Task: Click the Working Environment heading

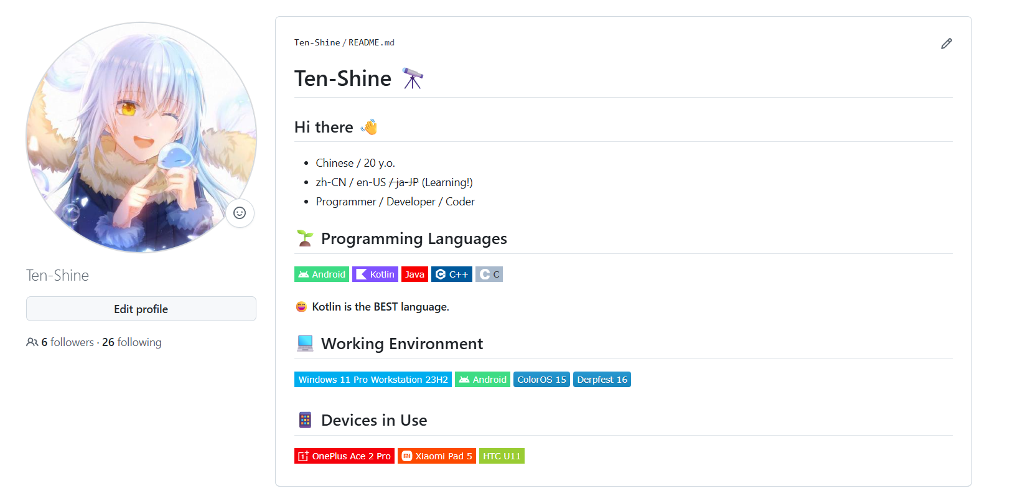Action: 402,344
